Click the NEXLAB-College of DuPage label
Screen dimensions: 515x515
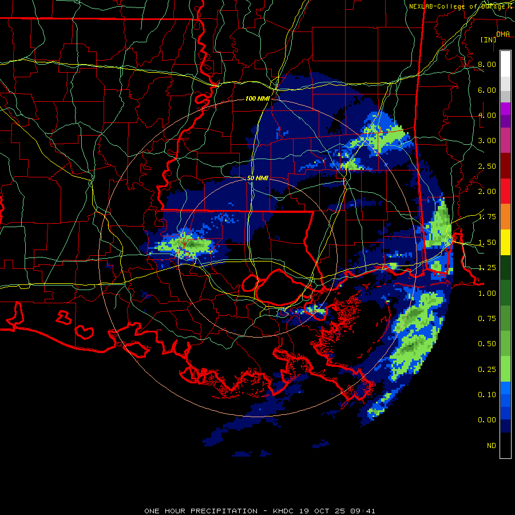458,6
